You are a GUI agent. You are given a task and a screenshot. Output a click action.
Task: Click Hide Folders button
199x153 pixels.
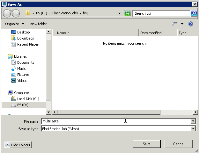coord(18,145)
